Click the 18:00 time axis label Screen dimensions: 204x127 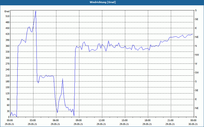pos(148,120)
